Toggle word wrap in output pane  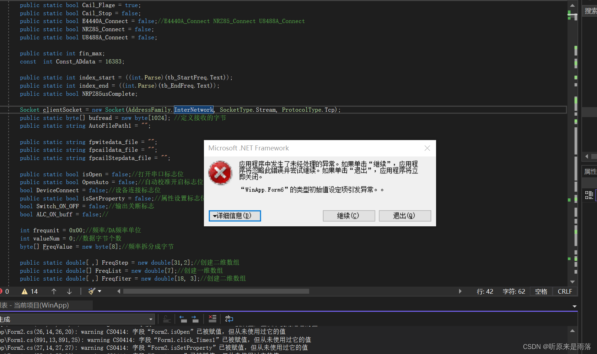tap(229, 319)
